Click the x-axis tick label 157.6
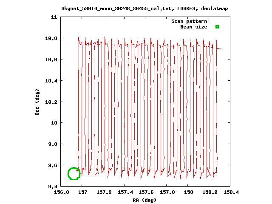 pyautogui.click(x=146, y=192)
